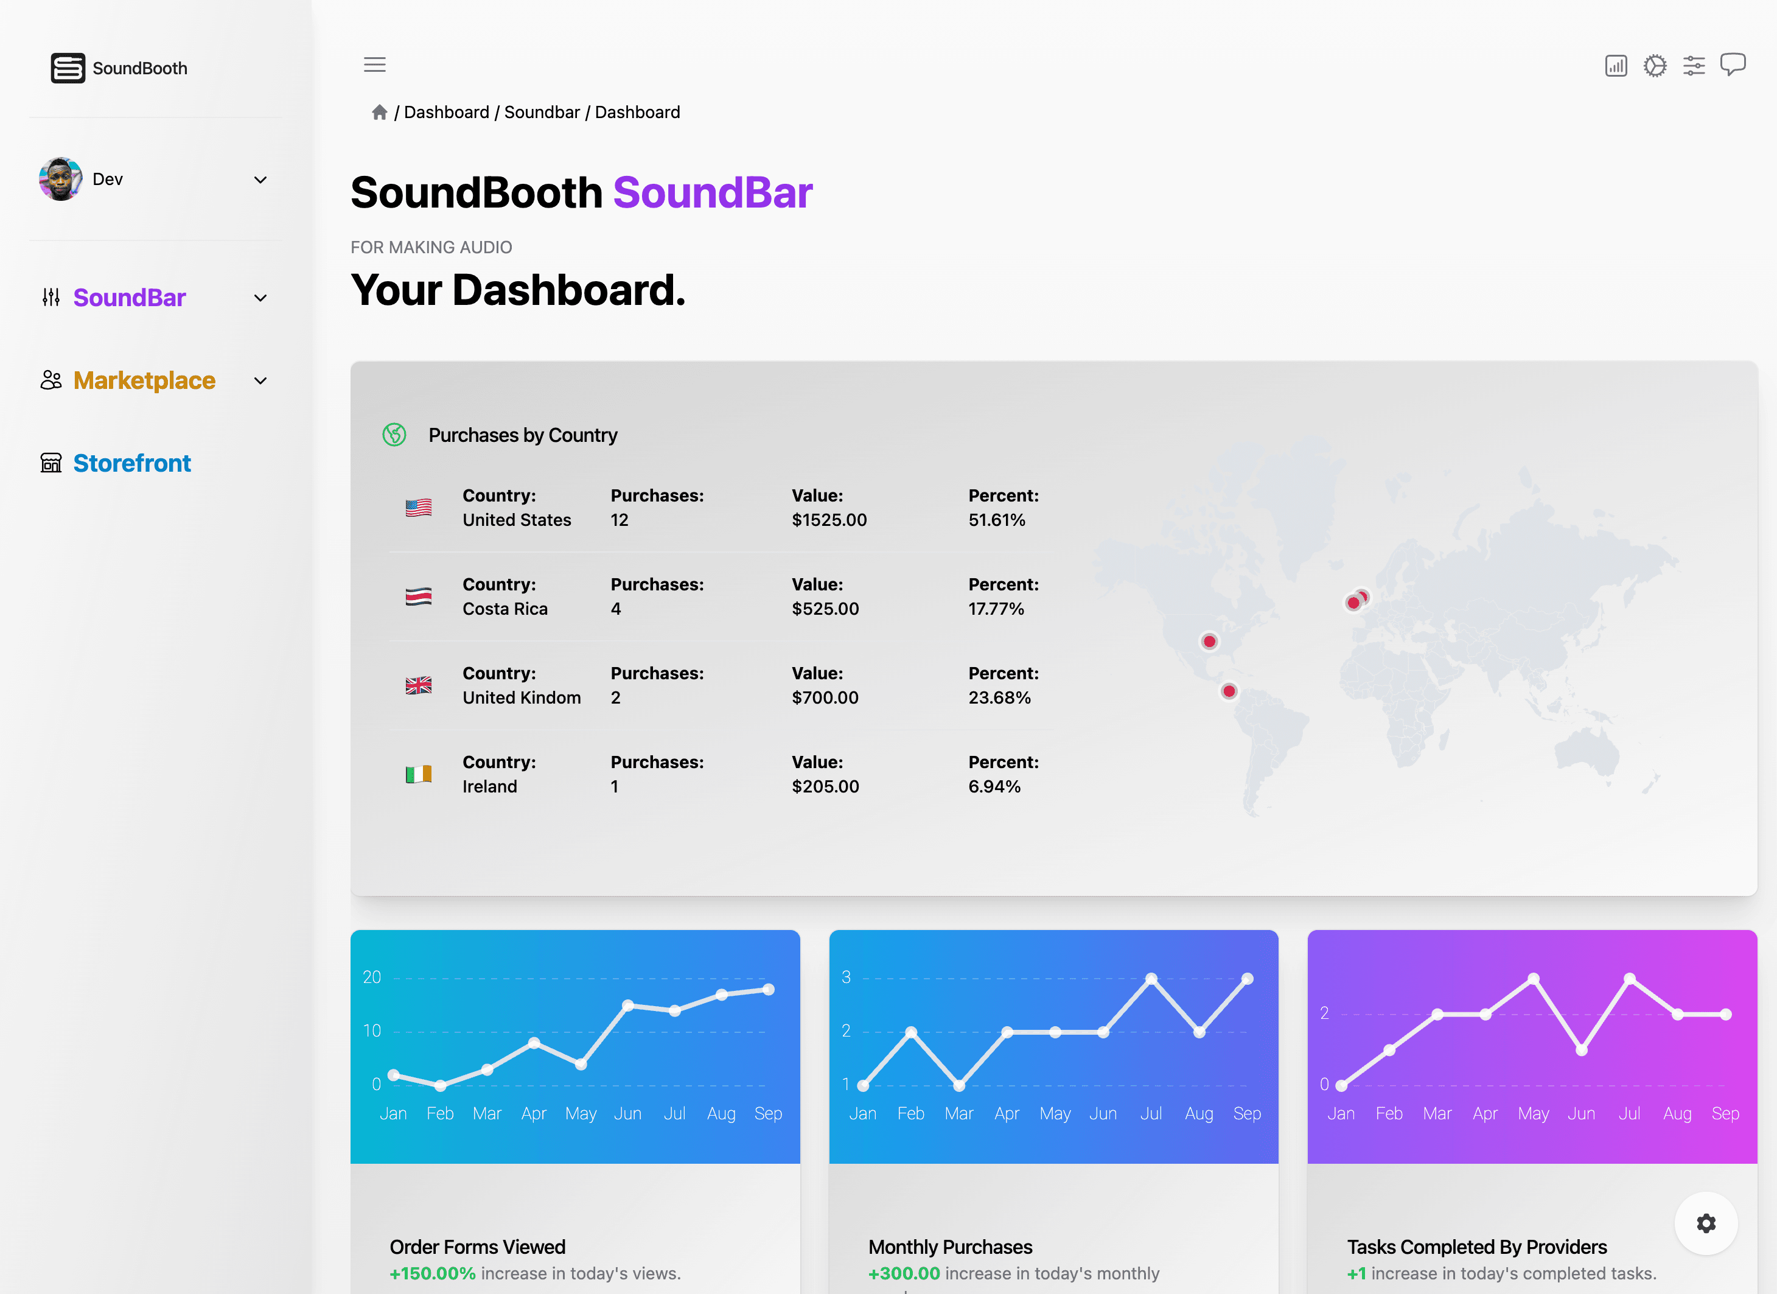Open the chat message bubble icon
The image size is (1777, 1294).
point(1733,65)
